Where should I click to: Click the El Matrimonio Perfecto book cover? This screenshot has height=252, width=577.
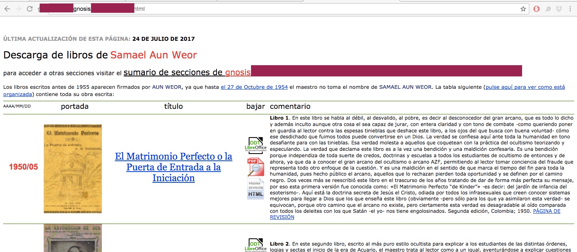(73, 168)
